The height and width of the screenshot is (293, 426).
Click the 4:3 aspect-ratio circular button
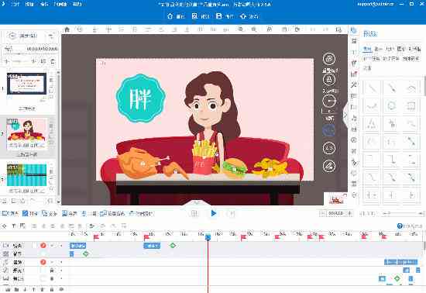(x=329, y=148)
